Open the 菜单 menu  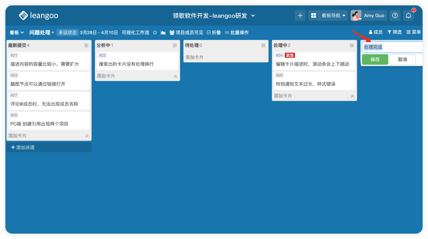(x=414, y=32)
